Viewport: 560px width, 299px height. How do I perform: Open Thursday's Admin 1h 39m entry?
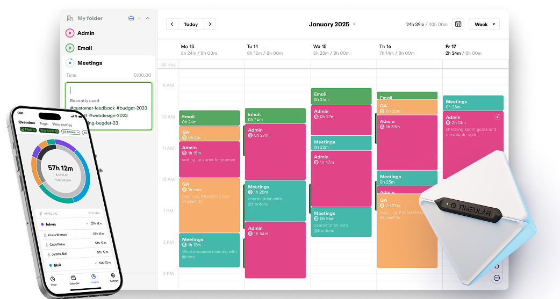pyautogui.click(x=407, y=143)
